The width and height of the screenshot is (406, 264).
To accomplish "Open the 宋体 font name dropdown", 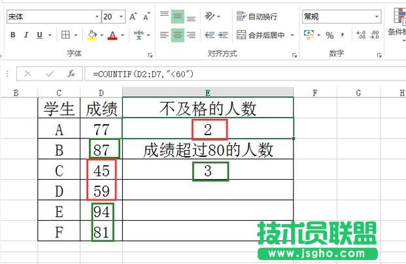I will (97, 17).
